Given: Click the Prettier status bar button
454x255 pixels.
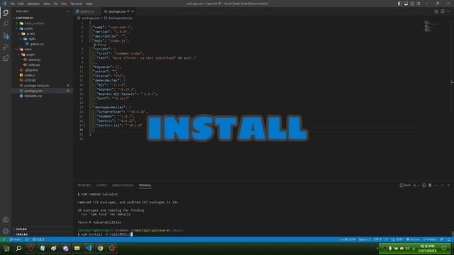Looking at the screenshot, I should point(430,239).
